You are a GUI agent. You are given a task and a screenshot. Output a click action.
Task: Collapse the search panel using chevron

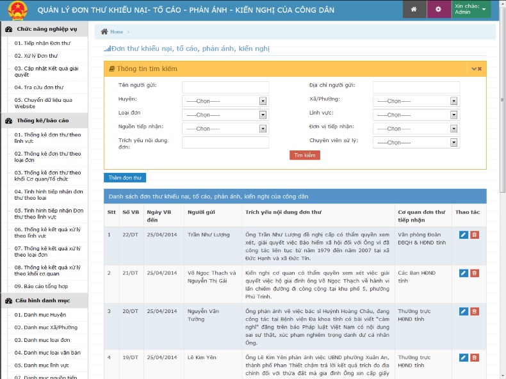pos(474,69)
